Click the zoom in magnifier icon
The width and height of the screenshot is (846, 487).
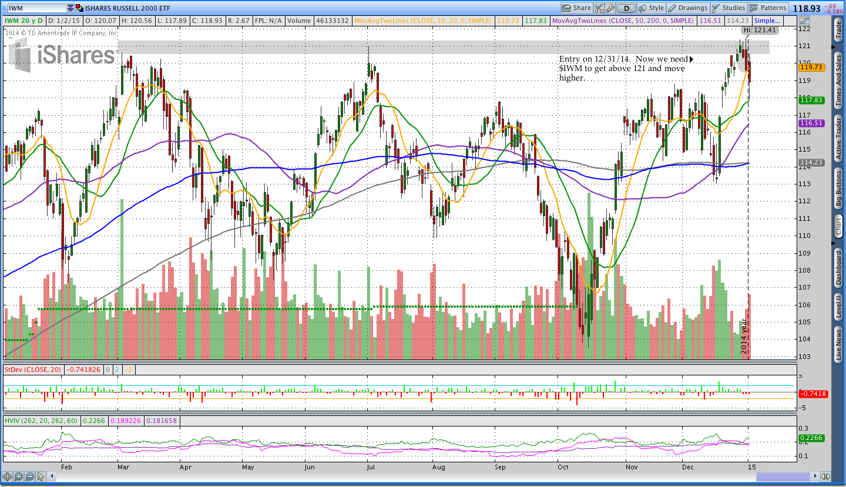coord(18,476)
